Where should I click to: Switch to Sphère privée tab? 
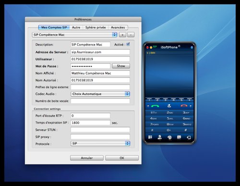(x=96, y=27)
